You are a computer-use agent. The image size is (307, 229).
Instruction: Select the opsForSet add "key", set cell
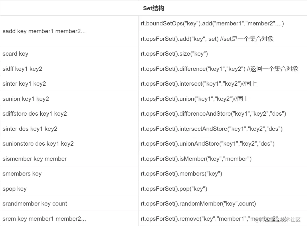click(207, 39)
